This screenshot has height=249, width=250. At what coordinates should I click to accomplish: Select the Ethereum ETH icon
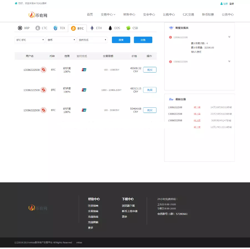click(x=92, y=28)
